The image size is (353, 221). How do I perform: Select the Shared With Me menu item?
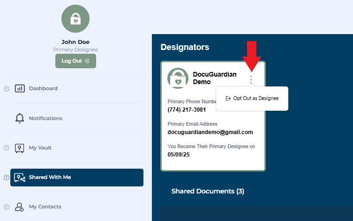[x=77, y=178]
